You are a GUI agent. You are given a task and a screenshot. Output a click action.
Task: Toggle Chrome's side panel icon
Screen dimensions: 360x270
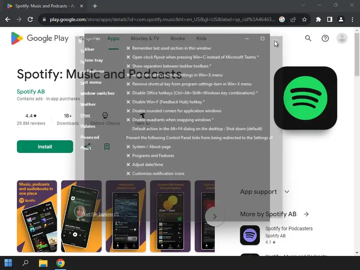(330, 20)
